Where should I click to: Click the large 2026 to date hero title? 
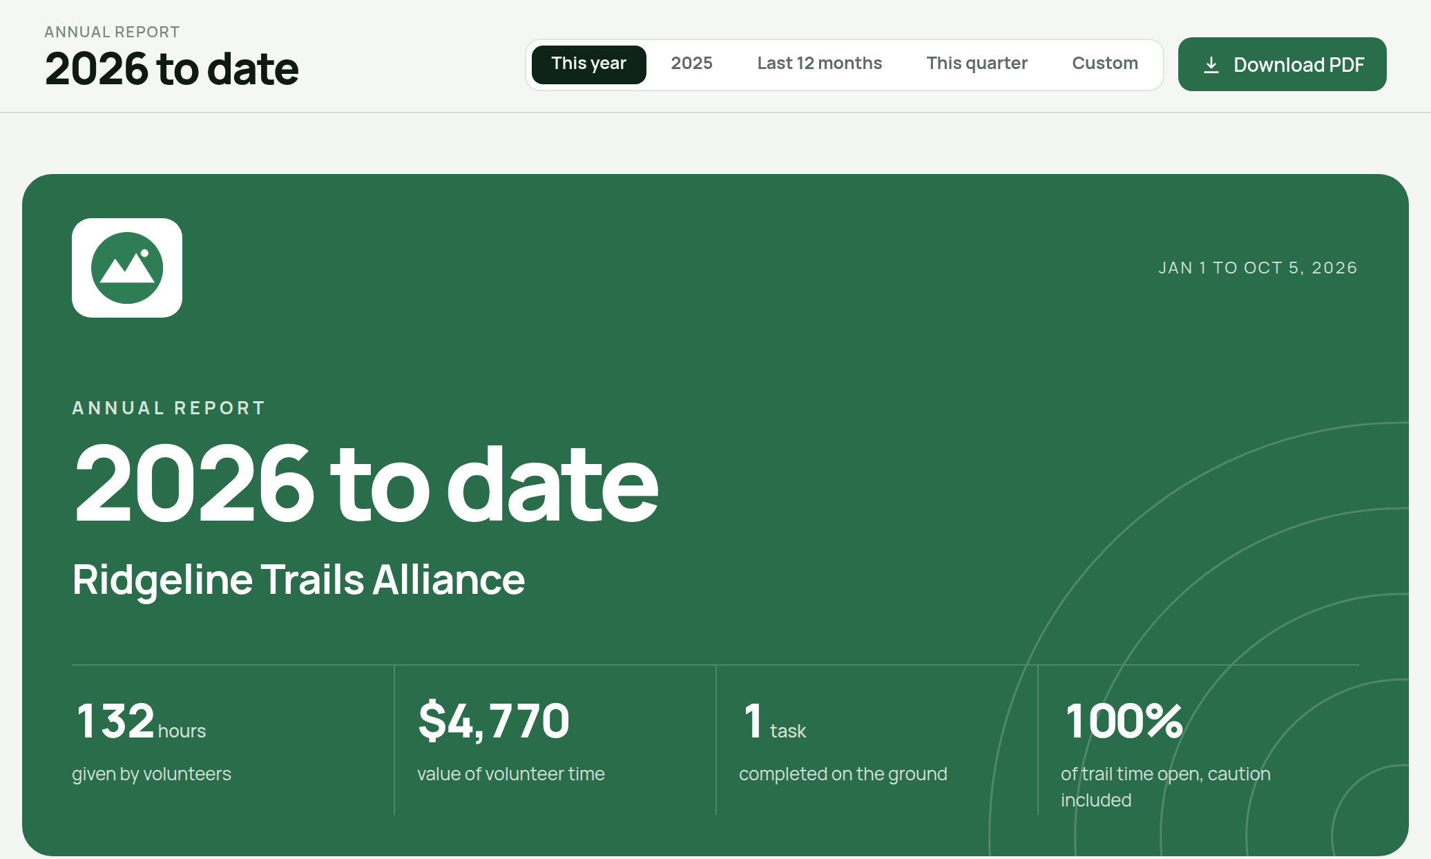pyautogui.click(x=365, y=483)
